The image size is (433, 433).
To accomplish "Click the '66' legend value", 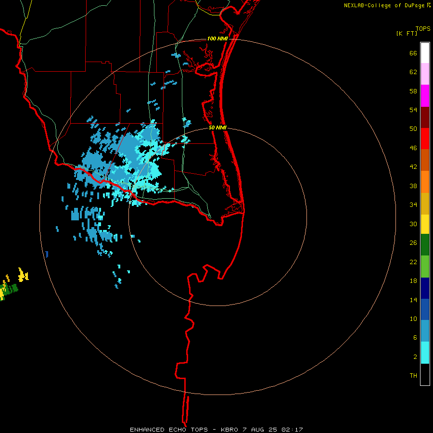I will tap(413, 53).
